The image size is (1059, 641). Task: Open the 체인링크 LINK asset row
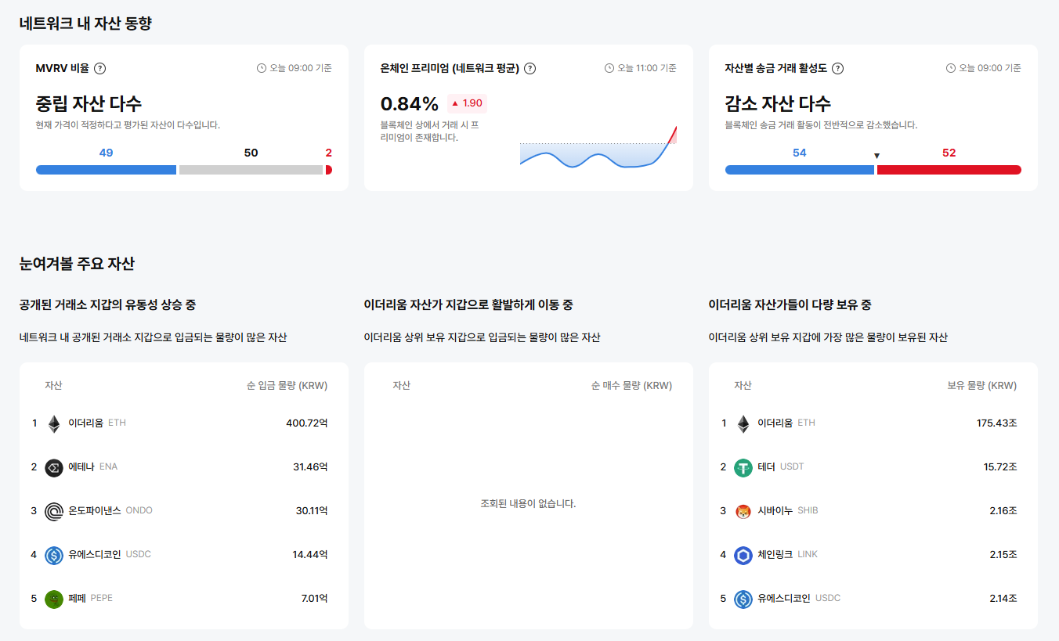tap(873, 555)
